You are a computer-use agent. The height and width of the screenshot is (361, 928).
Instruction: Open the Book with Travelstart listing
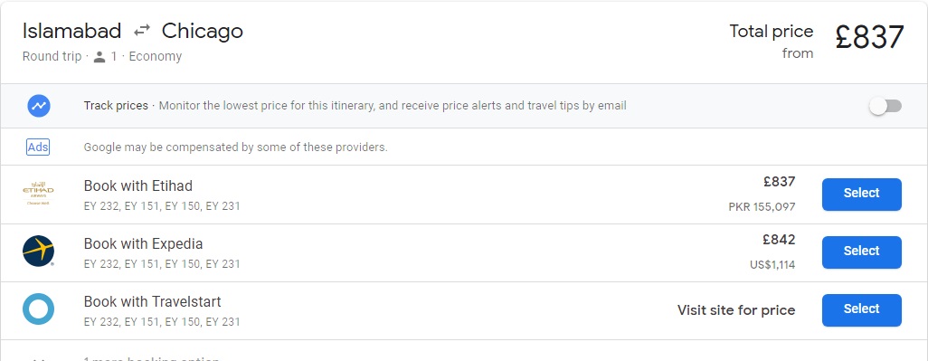(152, 302)
